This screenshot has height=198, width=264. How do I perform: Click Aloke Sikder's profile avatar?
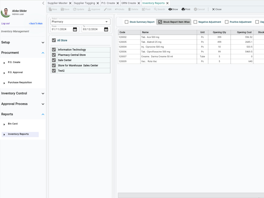click(6, 12)
